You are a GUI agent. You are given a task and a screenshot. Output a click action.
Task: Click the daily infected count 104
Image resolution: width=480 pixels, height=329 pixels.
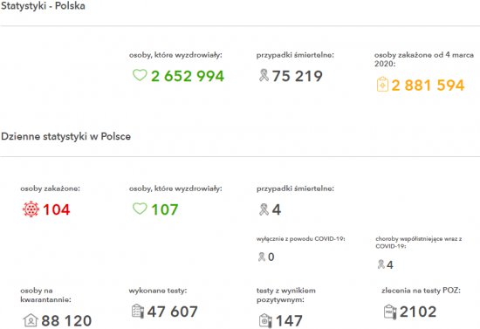click(x=57, y=209)
